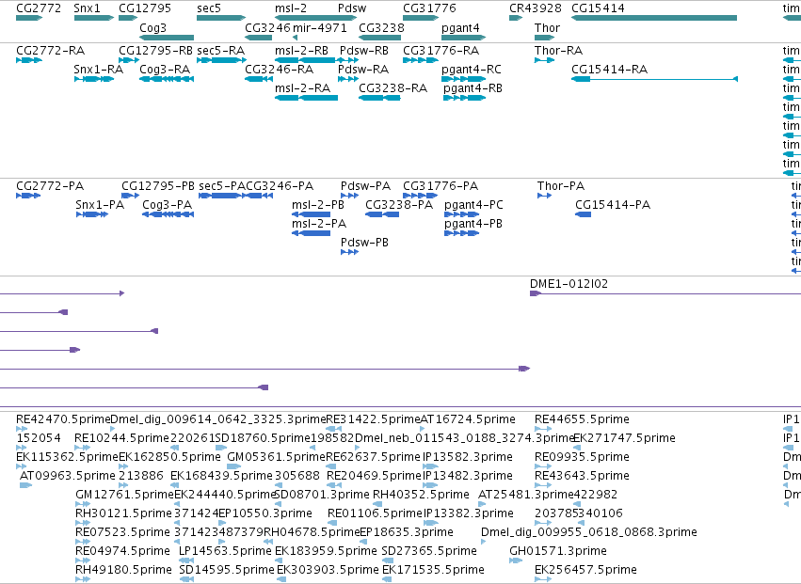Select the Snx1 gene arrow
This screenshot has width=801, height=584.
tap(94, 18)
